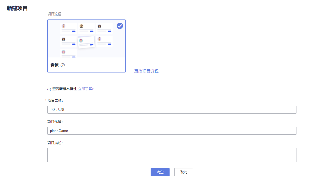Click the red info icon before 查看新版本特性
Viewport: 317px width, 185px height.
click(49, 89)
